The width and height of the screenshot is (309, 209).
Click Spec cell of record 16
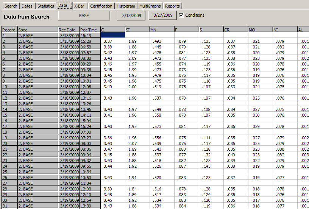38,120
